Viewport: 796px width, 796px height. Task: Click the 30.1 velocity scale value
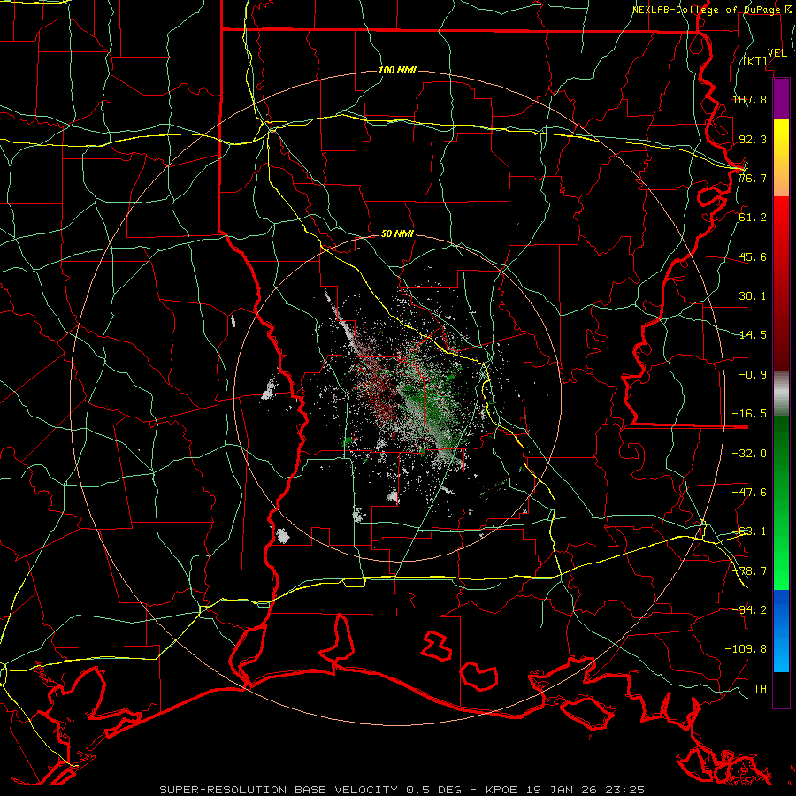(753, 296)
